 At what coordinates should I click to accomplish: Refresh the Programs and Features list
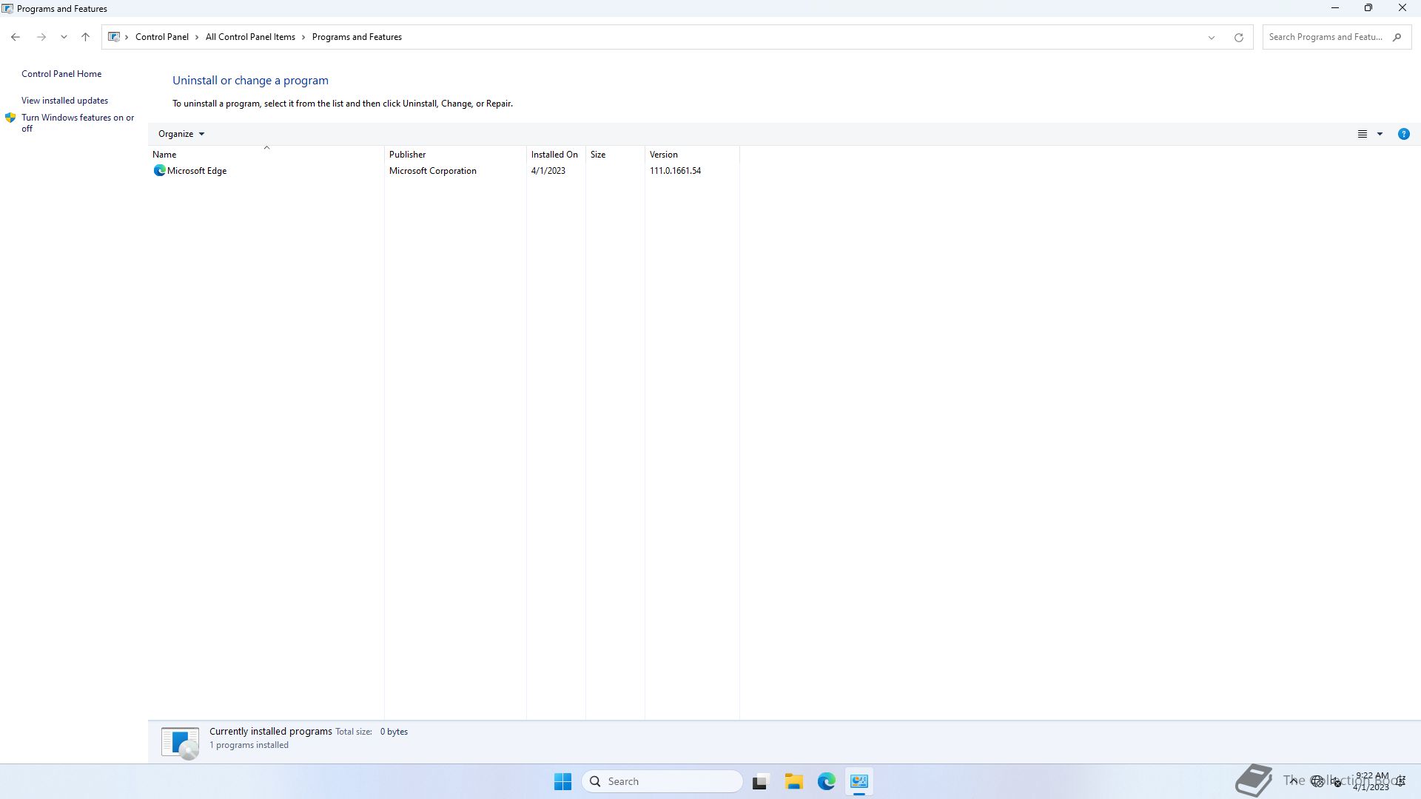pos(1238,37)
